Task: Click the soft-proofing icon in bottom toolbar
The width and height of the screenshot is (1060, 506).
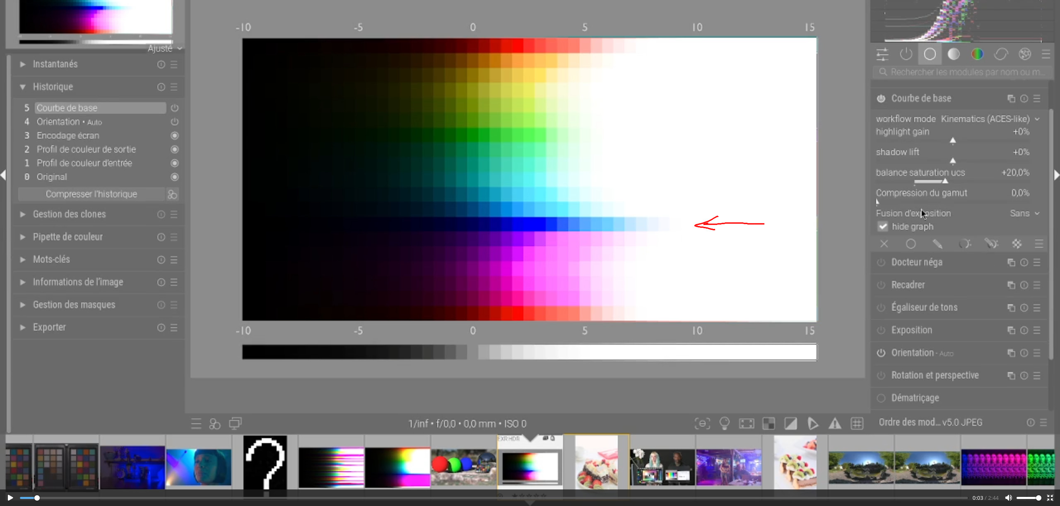Action: (x=812, y=424)
